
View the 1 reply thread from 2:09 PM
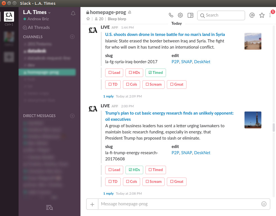point(108,96)
